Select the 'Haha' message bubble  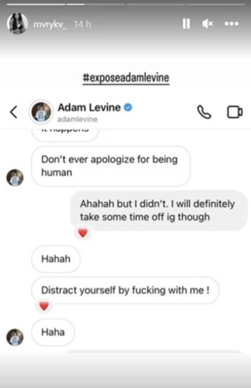click(x=53, y=332)
